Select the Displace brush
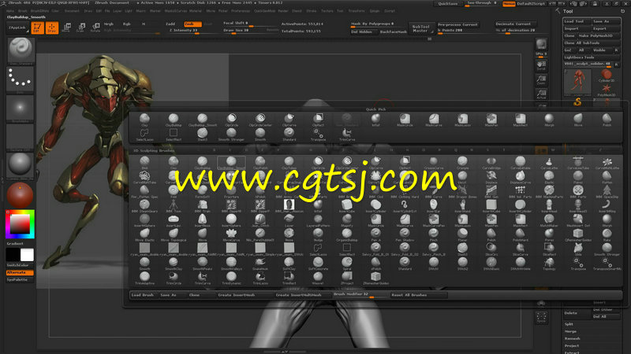 coord(491,176)
